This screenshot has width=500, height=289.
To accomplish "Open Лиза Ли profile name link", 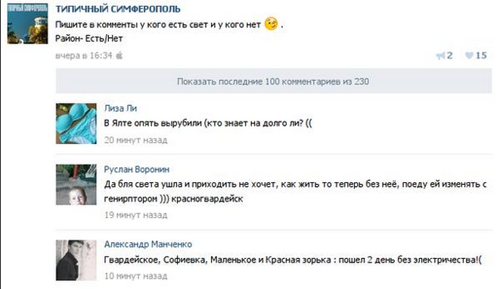I will 120,108.
